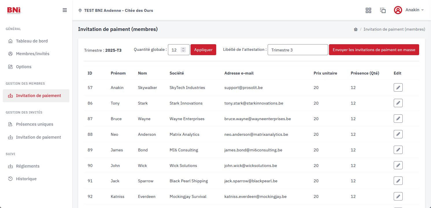
Task: Click email katniss.everdeen@mockingjay.be
Action: click(256, 196)
